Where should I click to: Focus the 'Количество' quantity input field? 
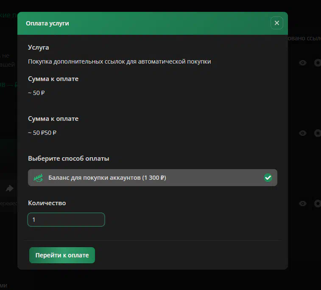point(66,220)
